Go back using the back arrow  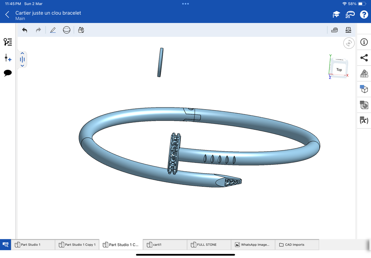(7, 15)
